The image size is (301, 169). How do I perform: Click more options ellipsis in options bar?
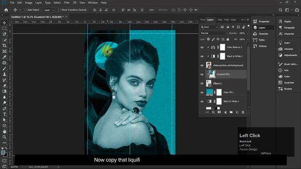[151, 10]
